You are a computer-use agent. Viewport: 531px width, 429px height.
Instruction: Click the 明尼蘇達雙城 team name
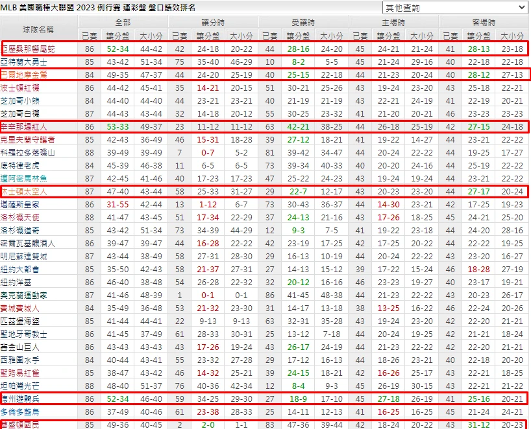(24, 257)
